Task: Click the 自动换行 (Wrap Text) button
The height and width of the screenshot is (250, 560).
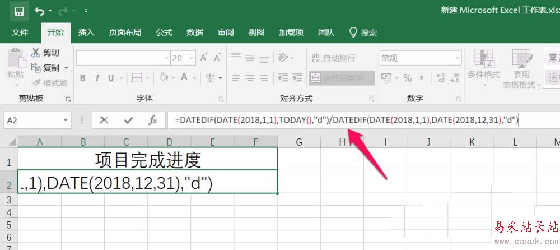Action: [333, 58]
